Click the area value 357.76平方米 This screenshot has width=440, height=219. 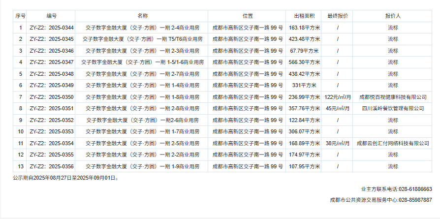[304, 108]
